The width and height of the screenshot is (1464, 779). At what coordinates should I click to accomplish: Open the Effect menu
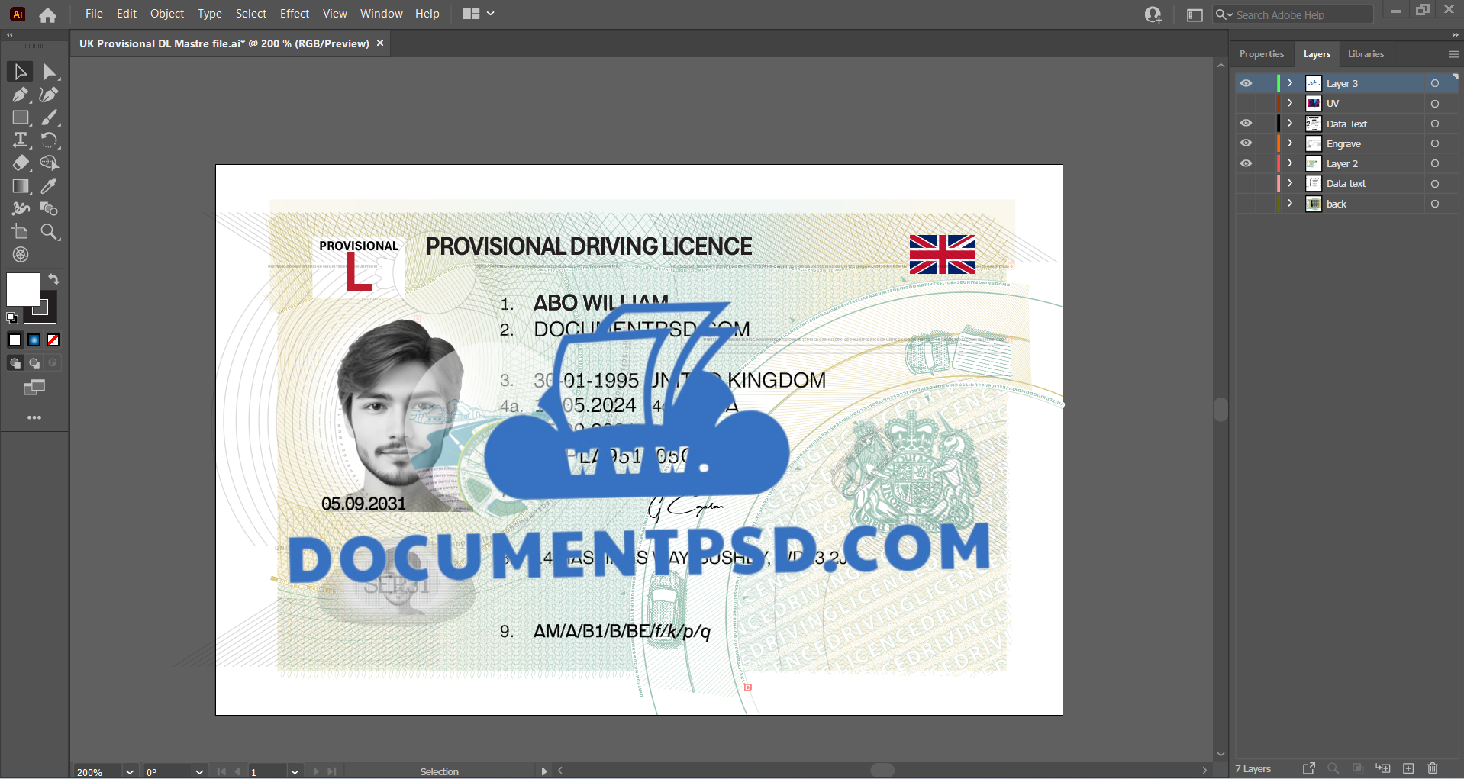point(295,14)
